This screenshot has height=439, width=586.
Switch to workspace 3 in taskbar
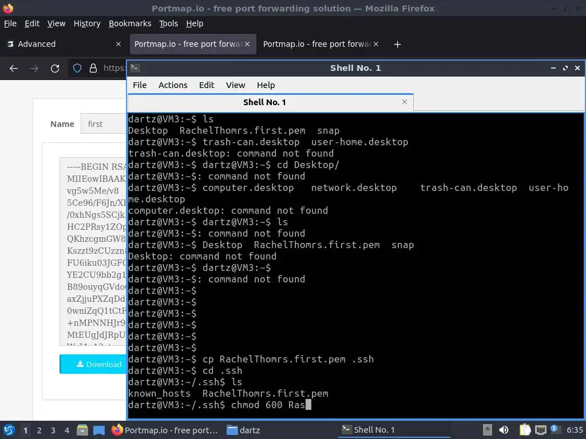[53, 430]
